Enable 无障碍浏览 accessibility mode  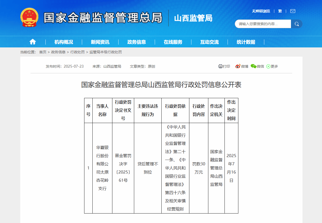[261, 11]
